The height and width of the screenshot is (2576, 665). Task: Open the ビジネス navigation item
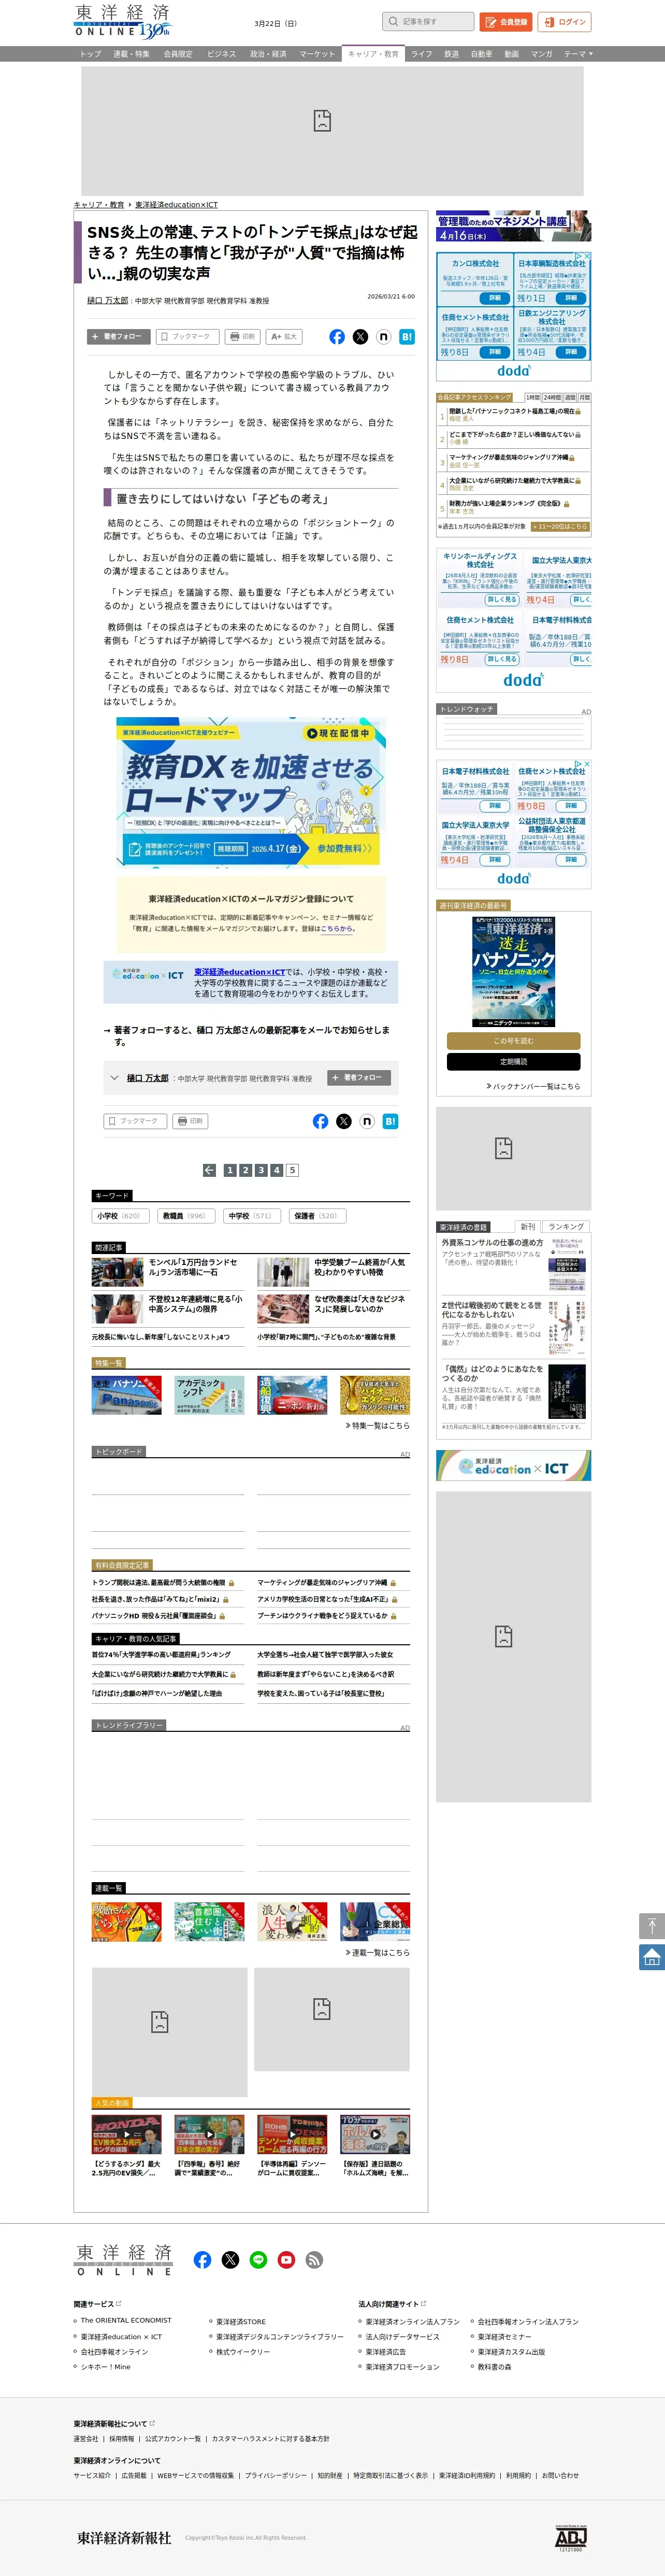click(221, 54)
